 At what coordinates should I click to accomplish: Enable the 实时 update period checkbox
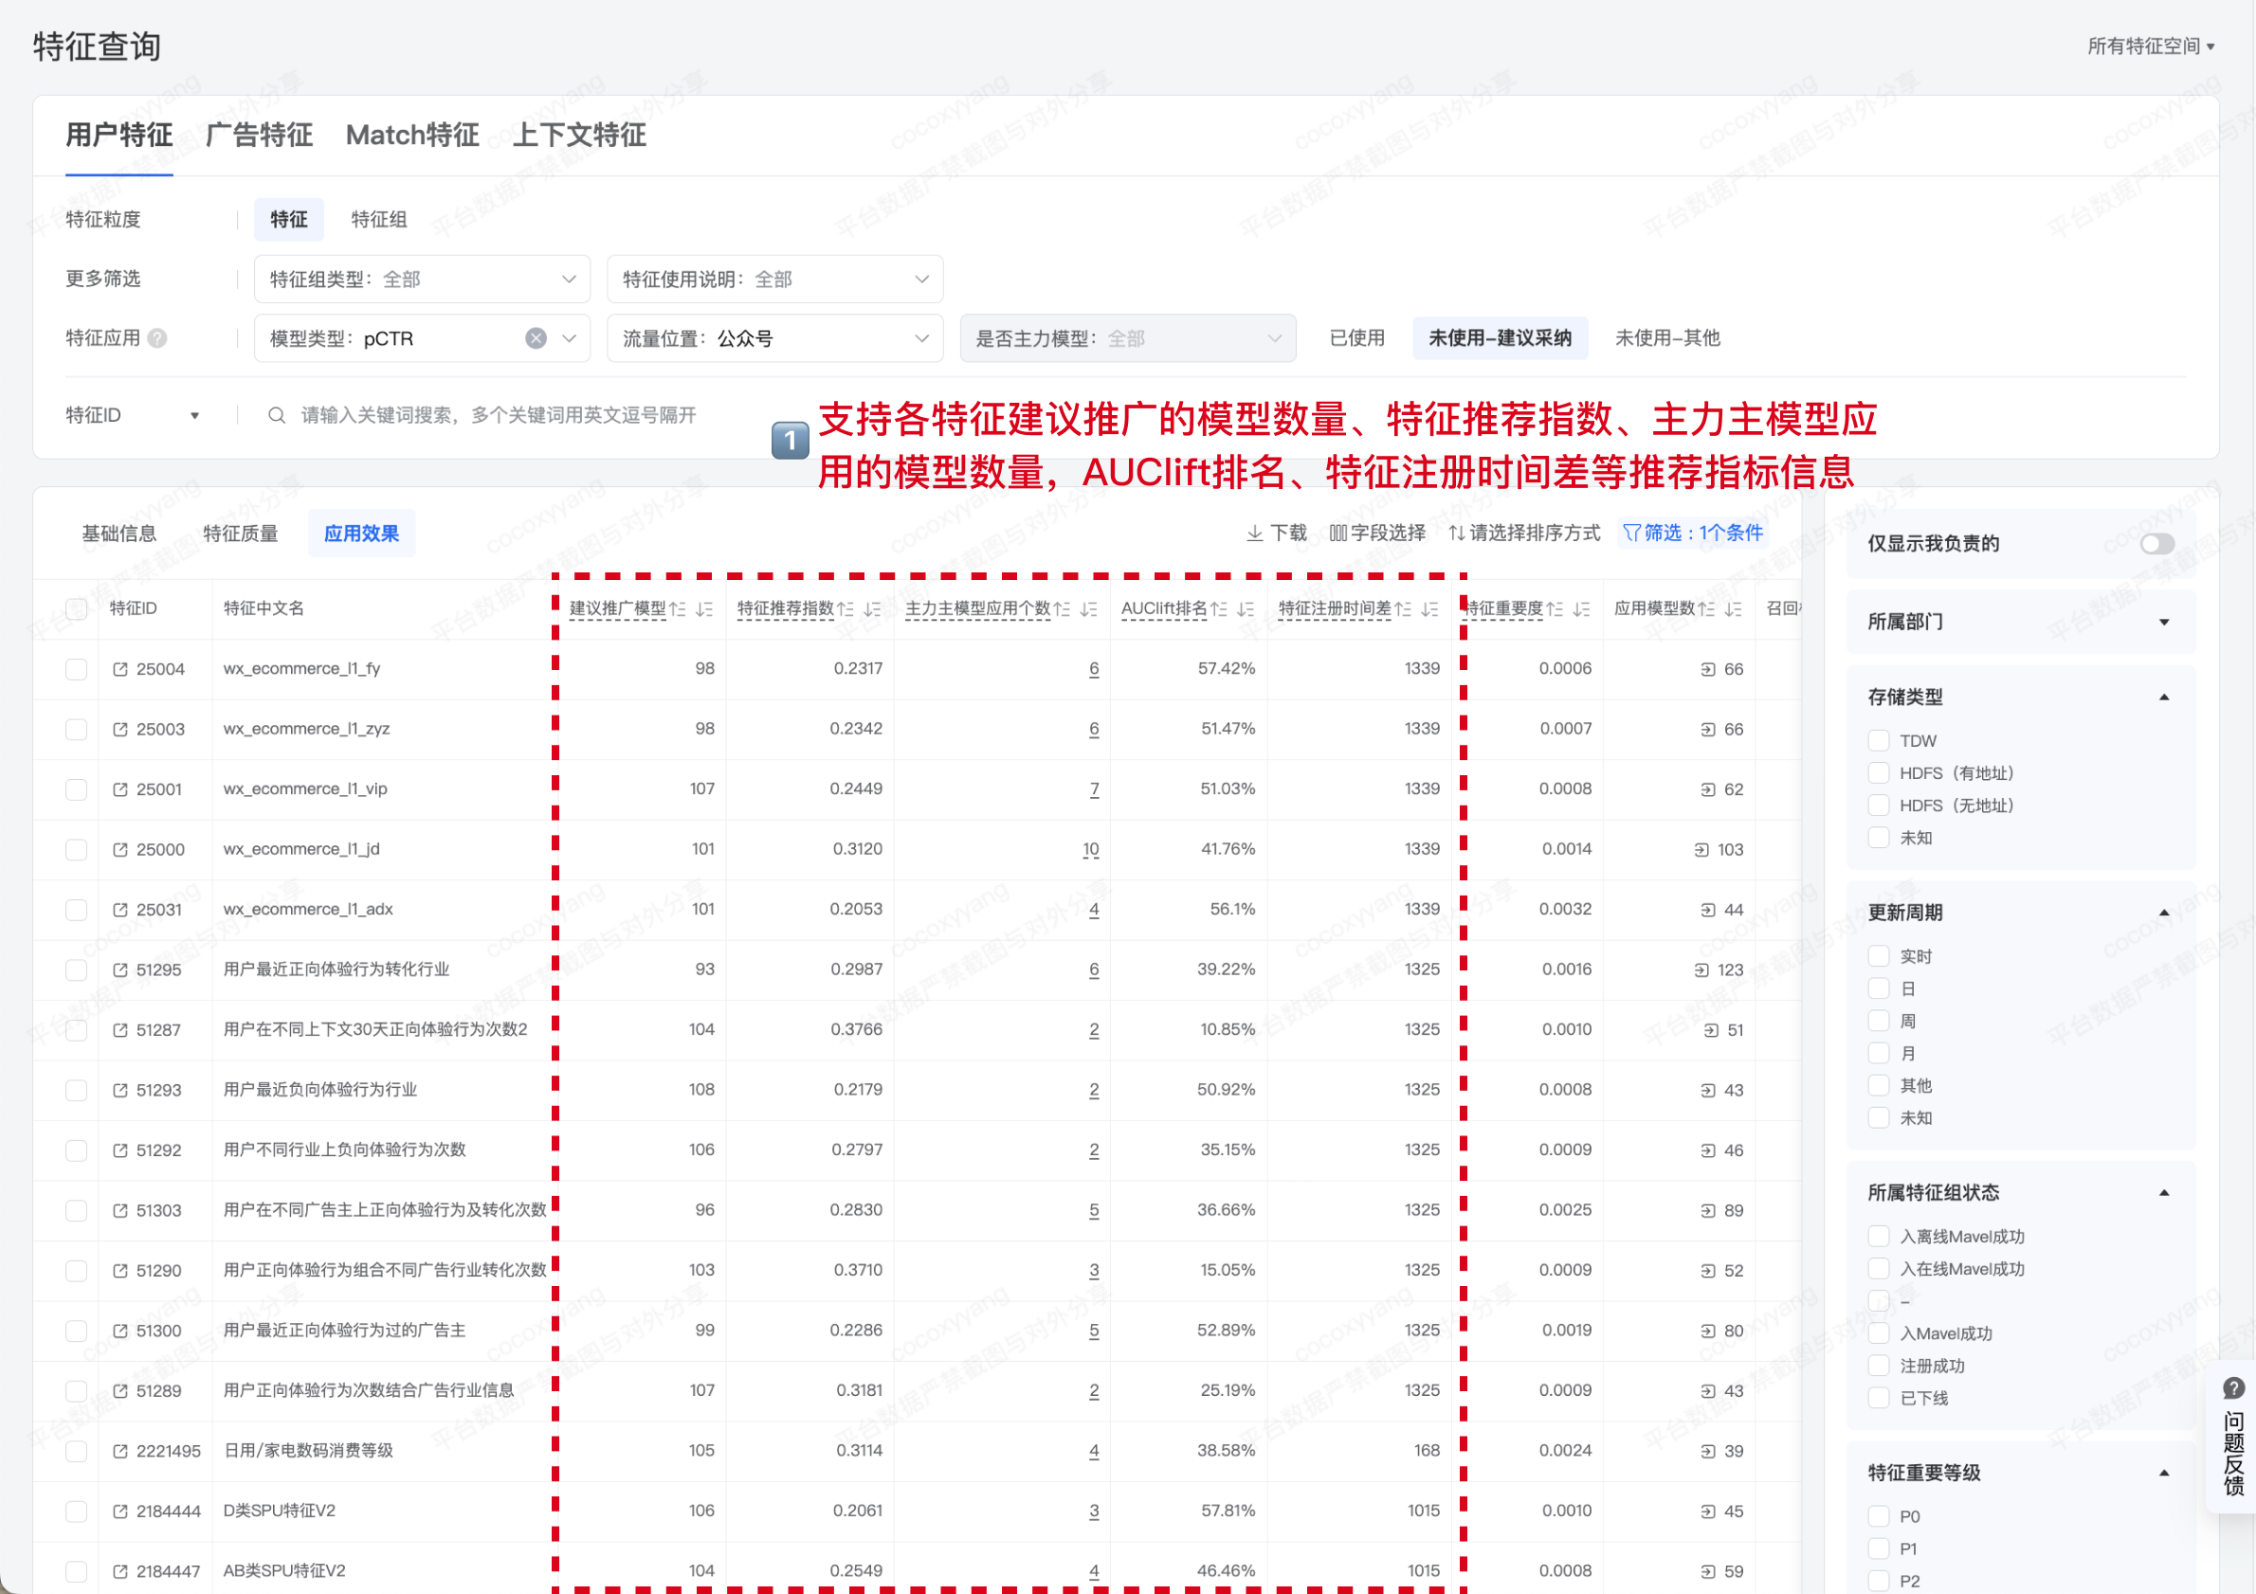1879,956
